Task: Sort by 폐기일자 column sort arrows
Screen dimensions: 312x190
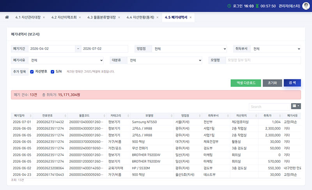Action: click(31, 115)
